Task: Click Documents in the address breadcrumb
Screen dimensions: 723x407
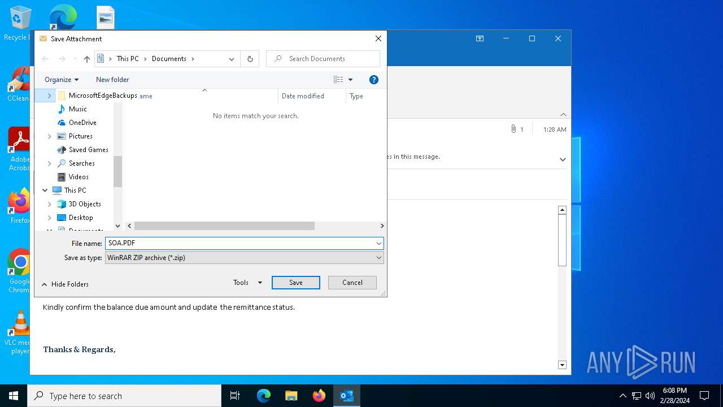Action: (169, 59)
